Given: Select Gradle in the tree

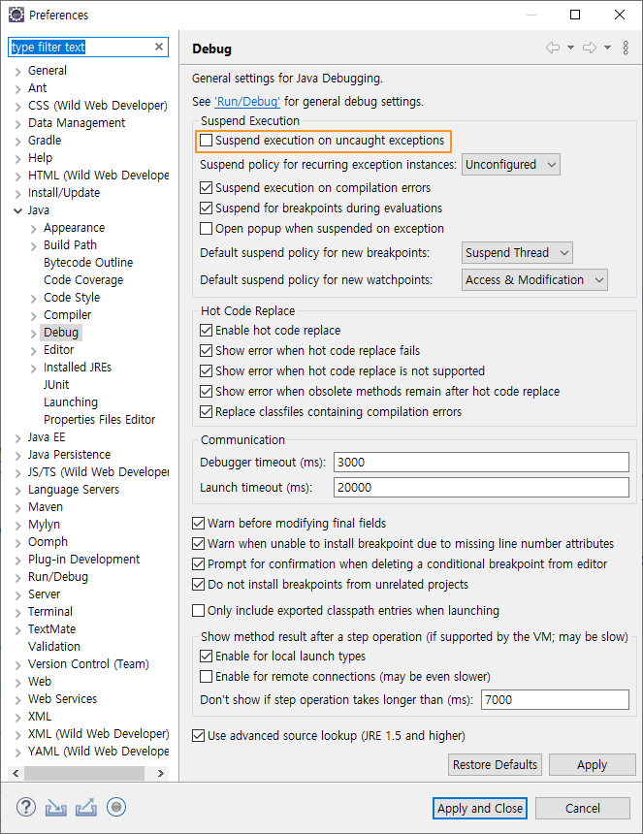Looking at the screenshot, I should (x=45, y=141).
